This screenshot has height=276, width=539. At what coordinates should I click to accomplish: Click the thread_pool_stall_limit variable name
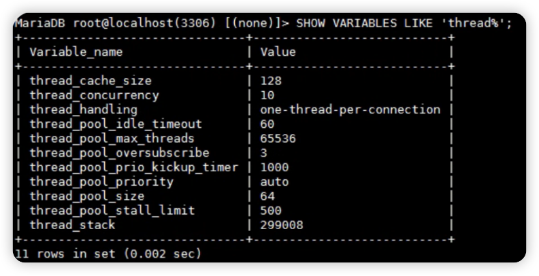coord(112,211)
